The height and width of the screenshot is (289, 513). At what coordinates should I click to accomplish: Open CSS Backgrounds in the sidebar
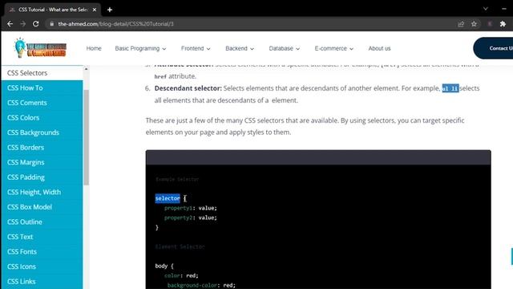click(x=42, y=132)
